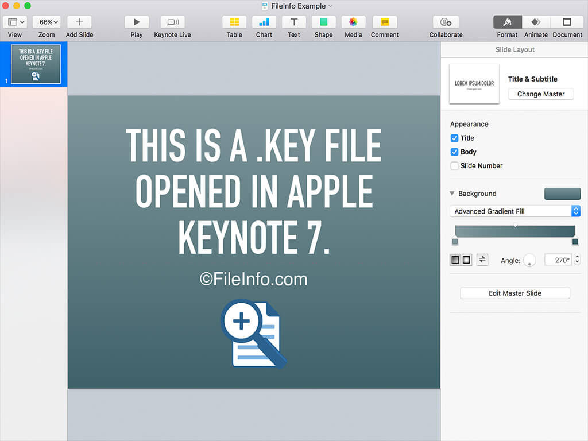
Task: Click the Angle value field showing 270°
Action: [x=558, y=260]
